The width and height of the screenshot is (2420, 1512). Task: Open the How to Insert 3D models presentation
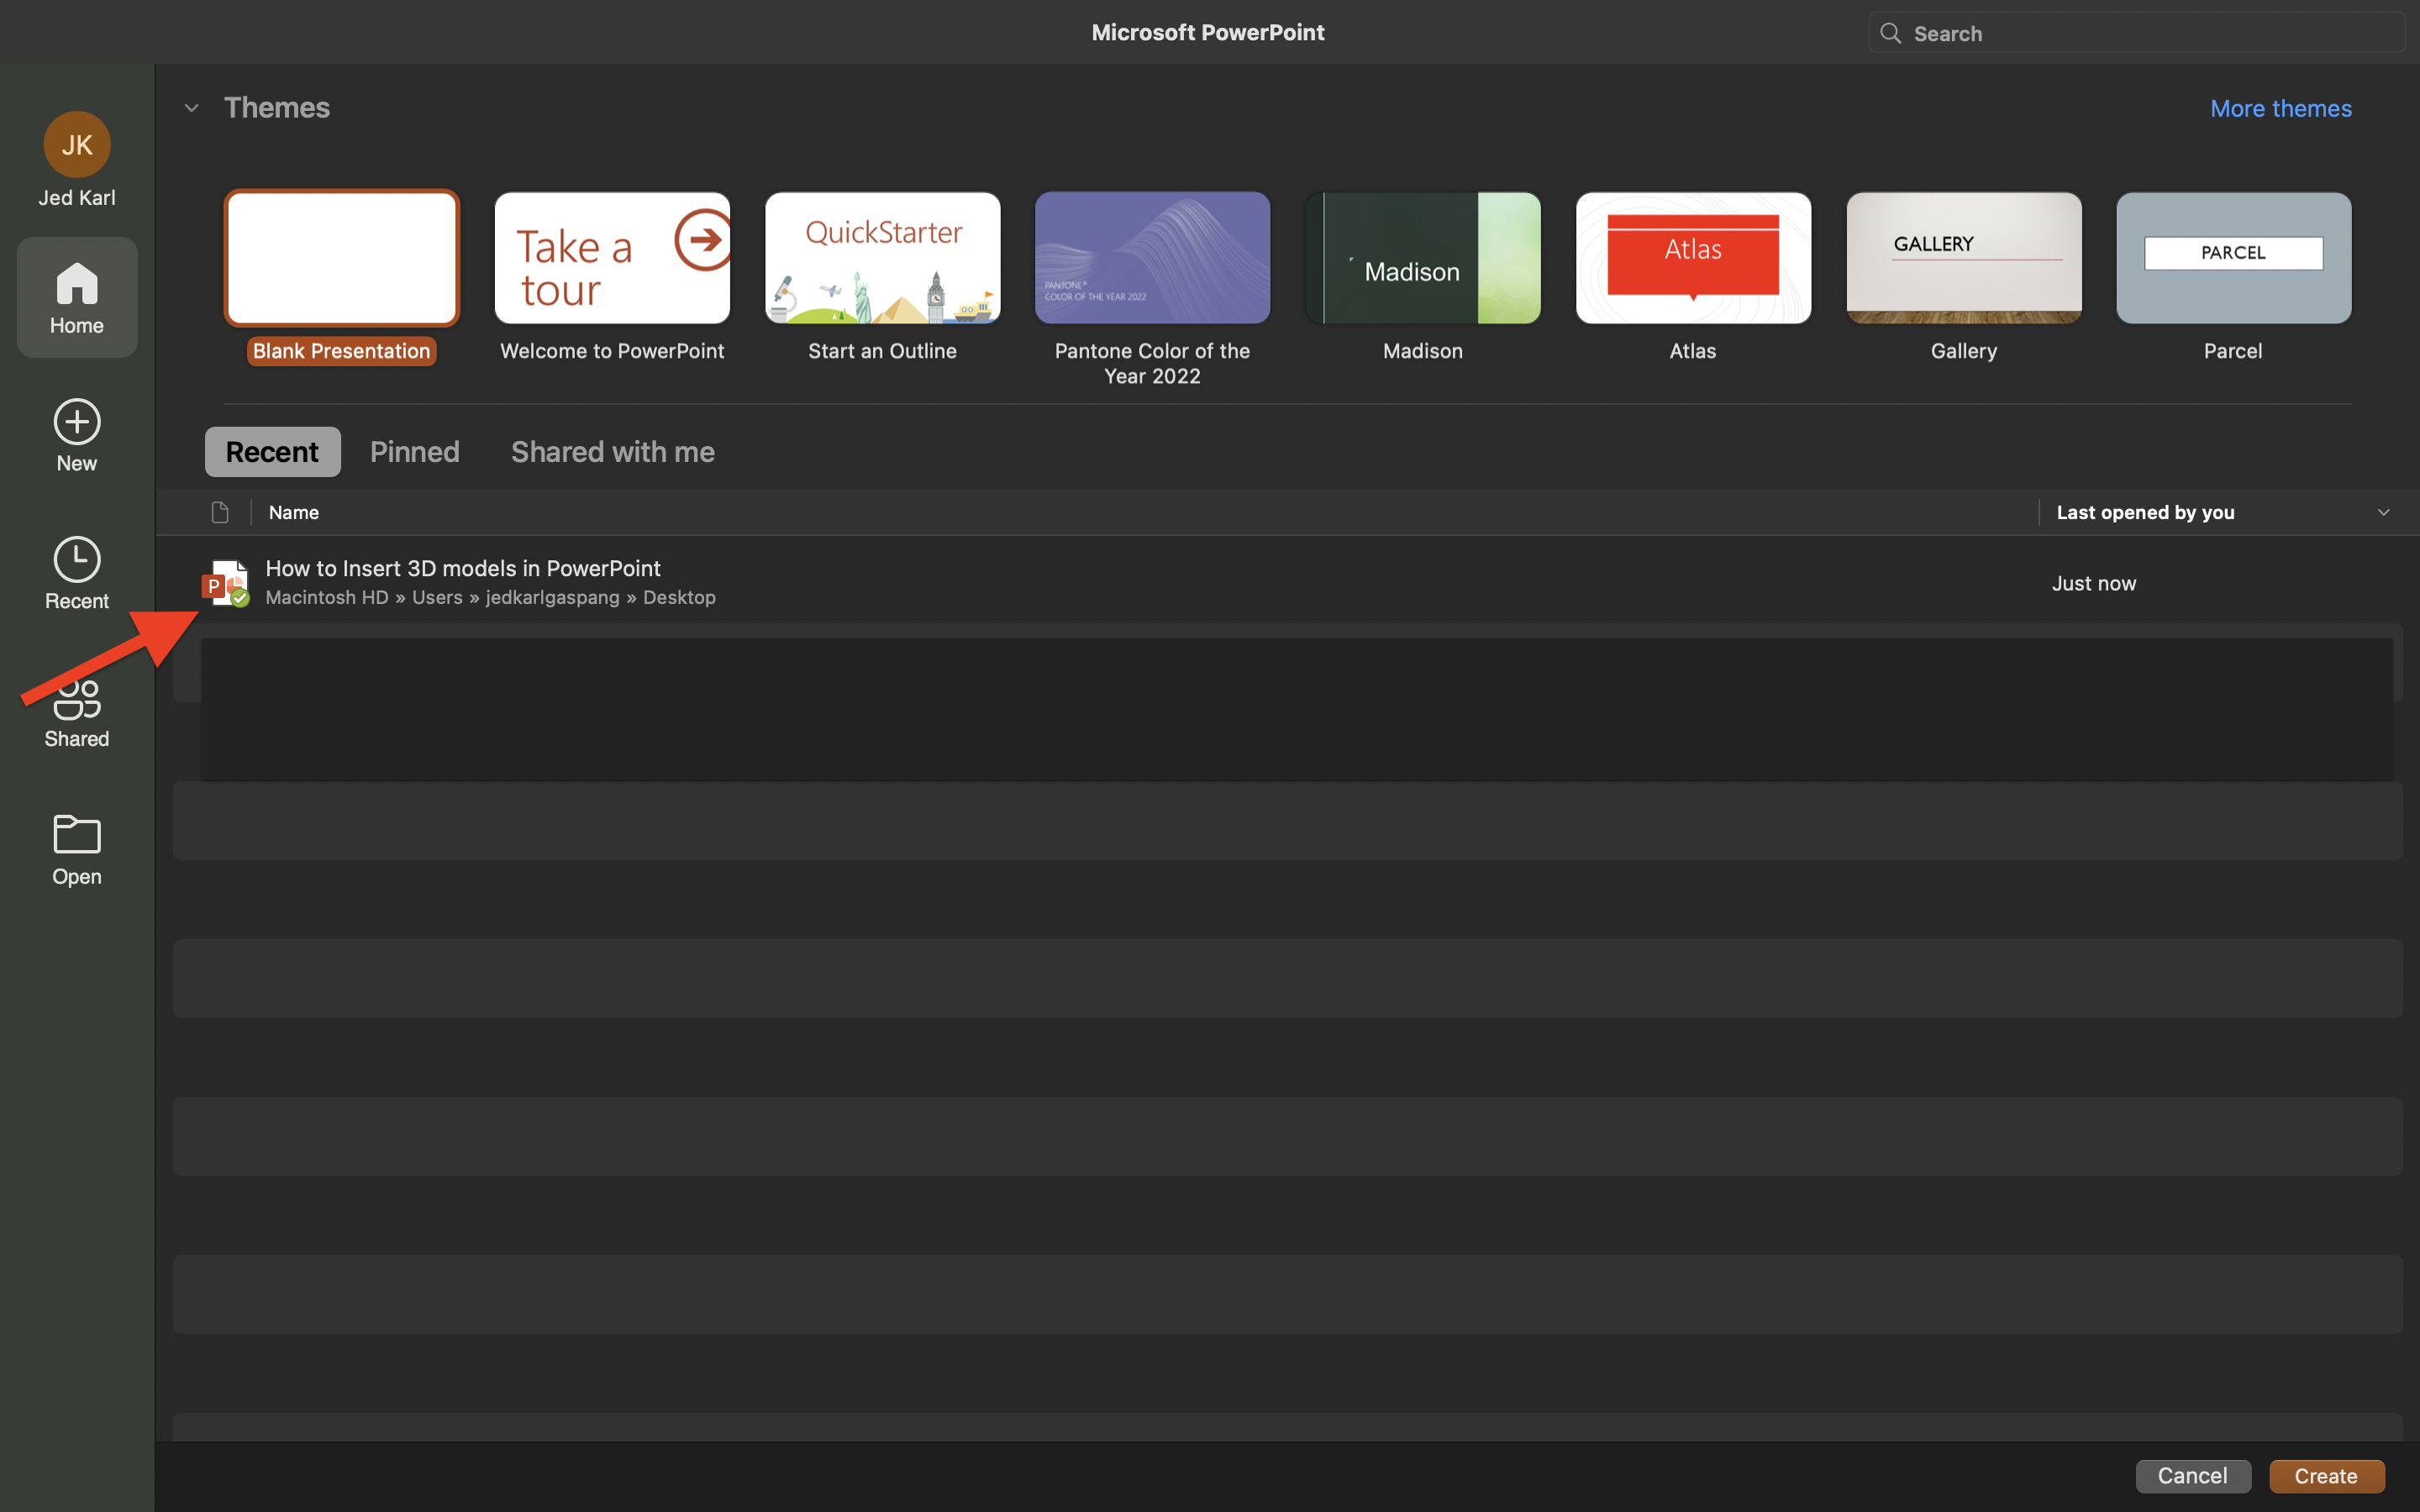[463, 568]
